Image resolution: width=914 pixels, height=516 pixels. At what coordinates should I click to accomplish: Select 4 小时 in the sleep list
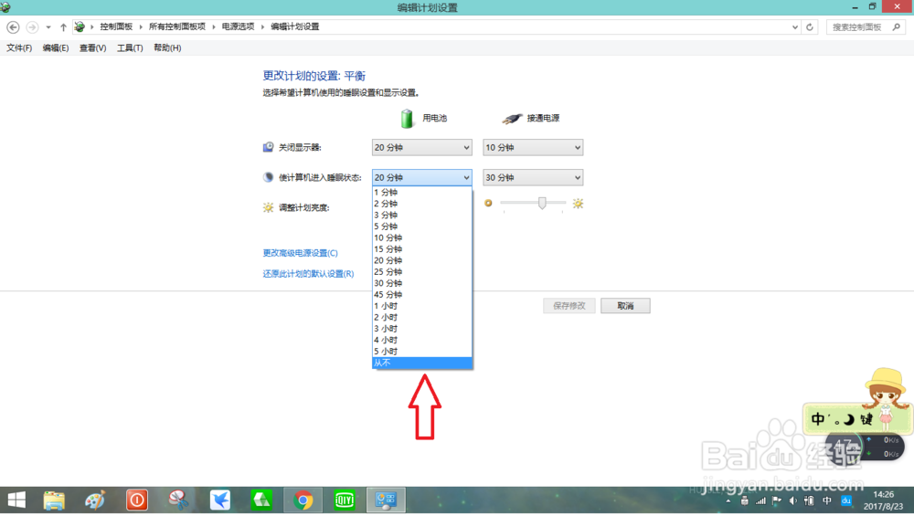point(421,340)
